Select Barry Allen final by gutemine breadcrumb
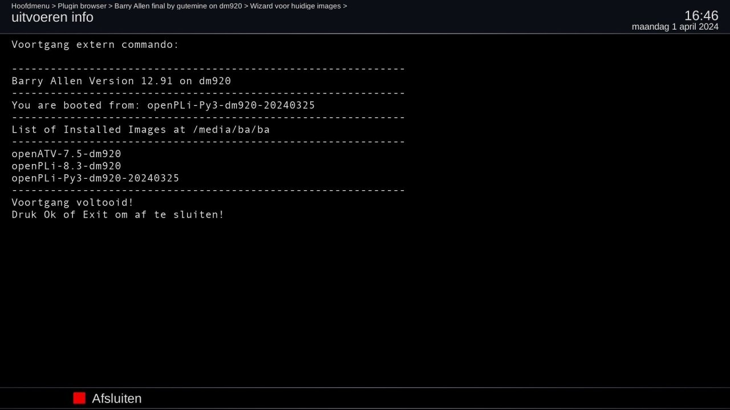The image size is (730, 410). [x=178, y=6]
